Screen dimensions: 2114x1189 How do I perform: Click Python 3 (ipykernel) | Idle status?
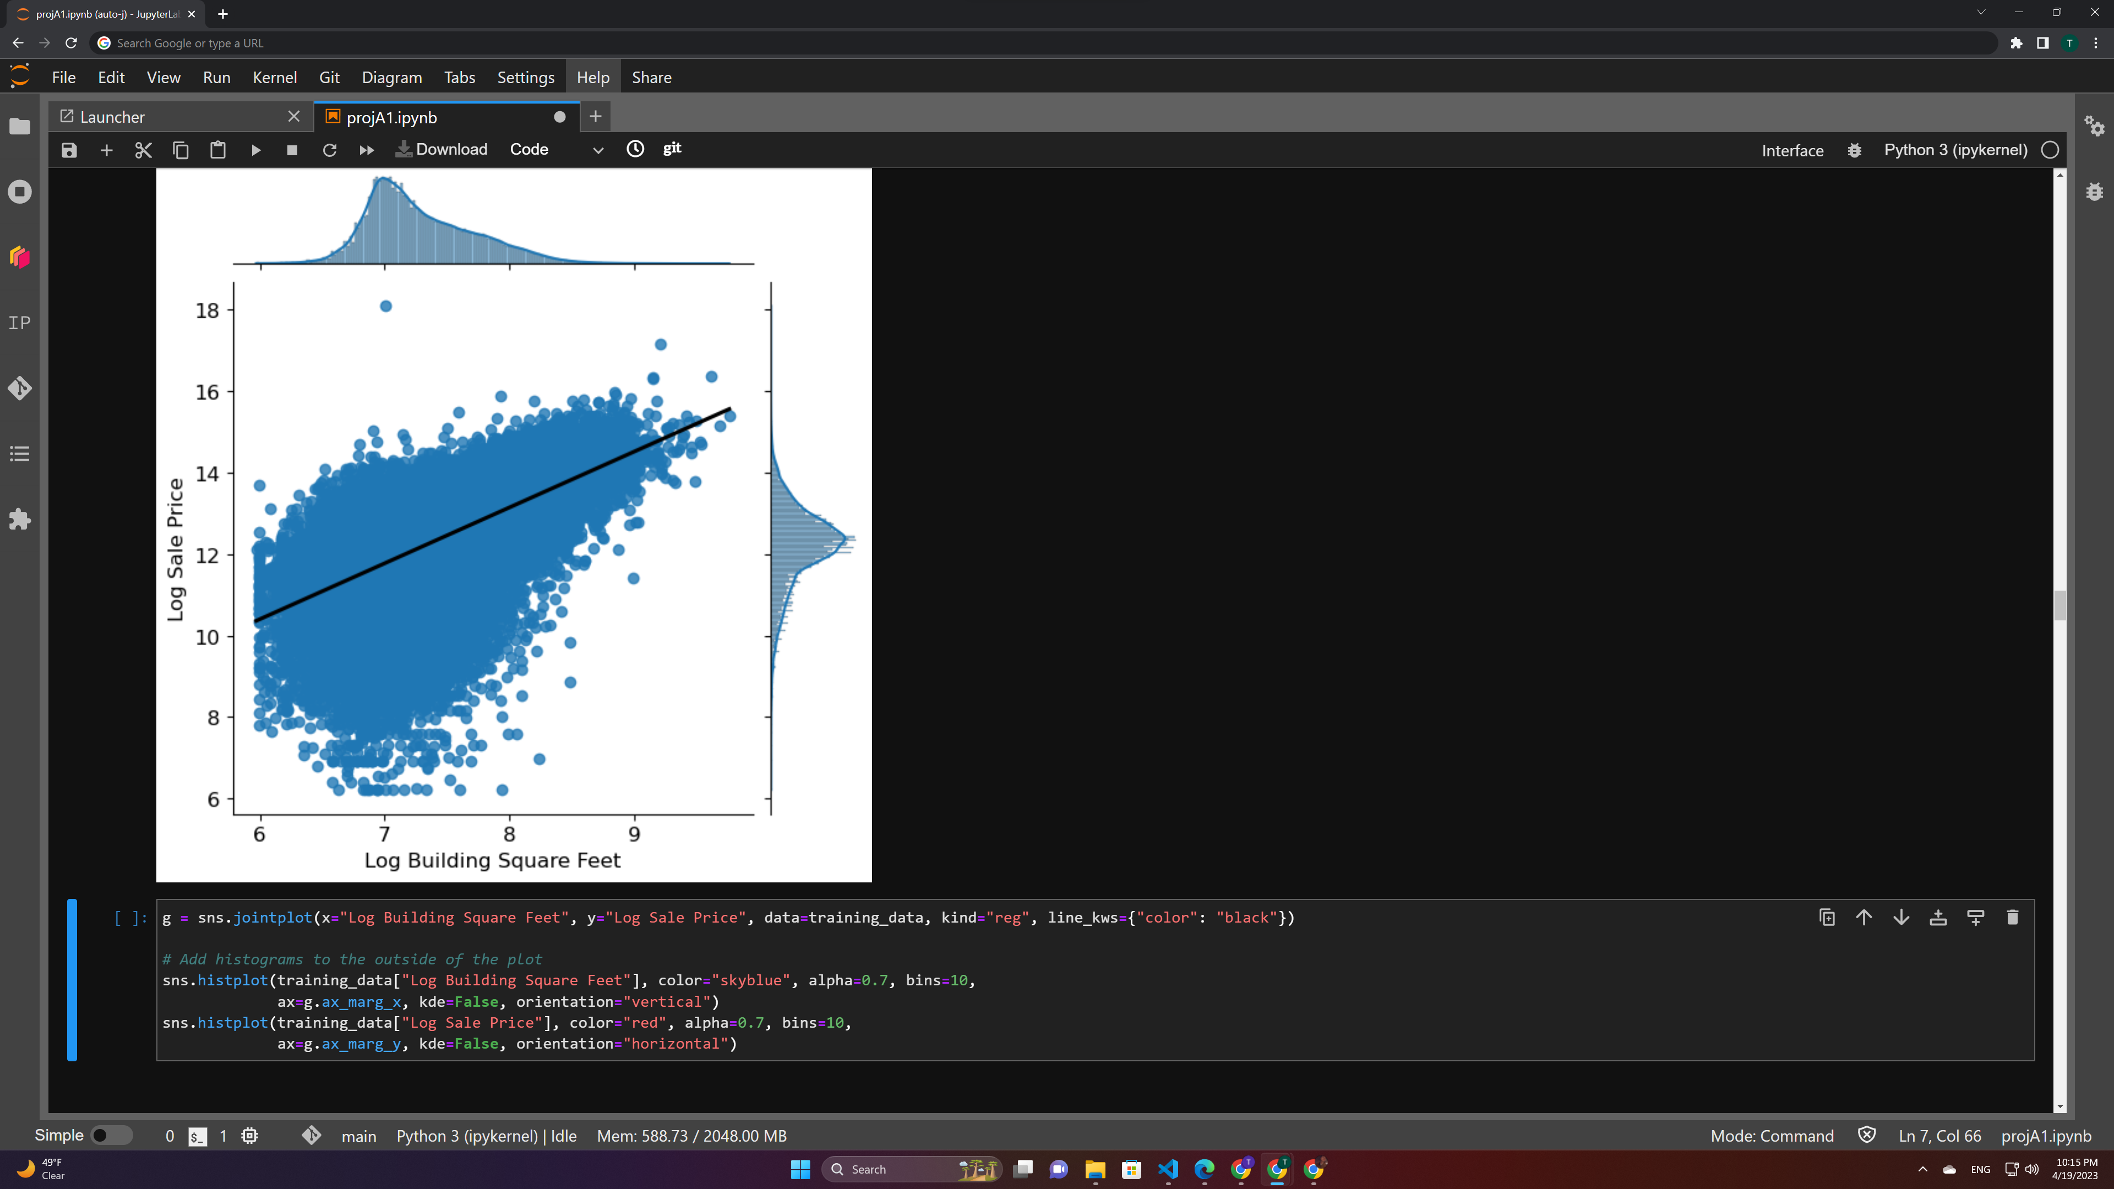click(x=487, y=1136)
